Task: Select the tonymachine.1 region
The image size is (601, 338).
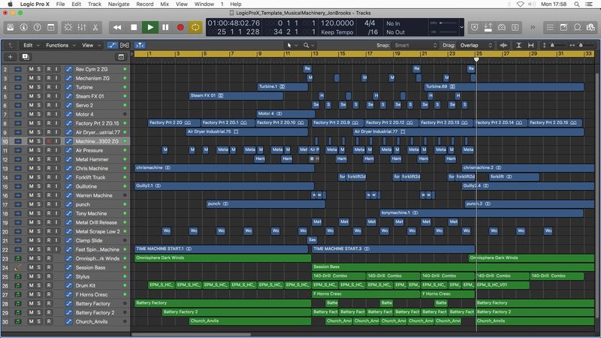Action: tap(482, 213)
